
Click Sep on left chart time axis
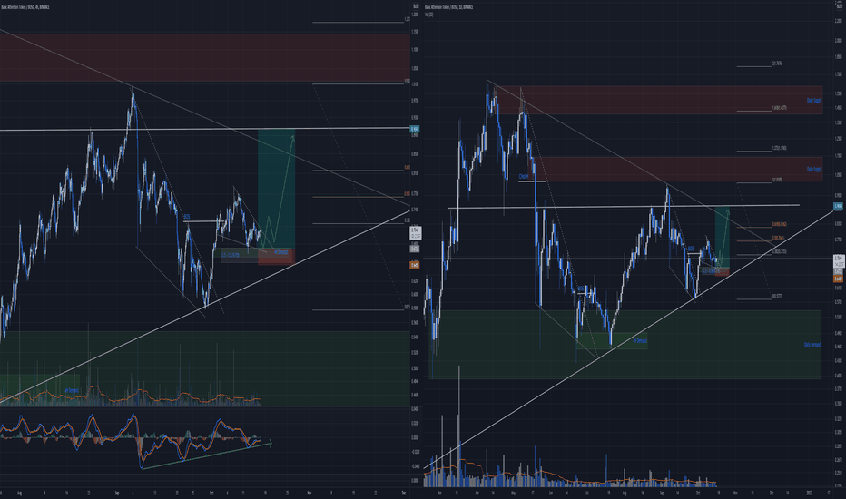click(x=117, y=493)
